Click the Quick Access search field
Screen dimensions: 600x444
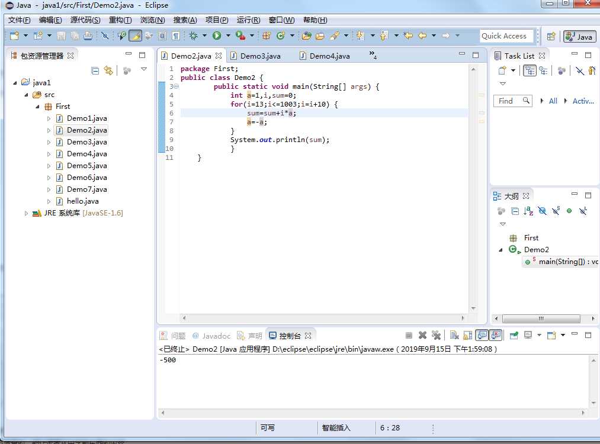tap(506, 36)
